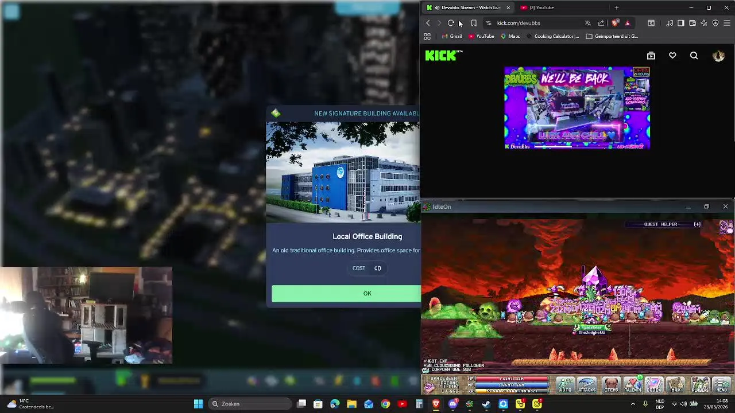Open Discord from the taskbar
This screenshot has height=413, width=735.
452,404
